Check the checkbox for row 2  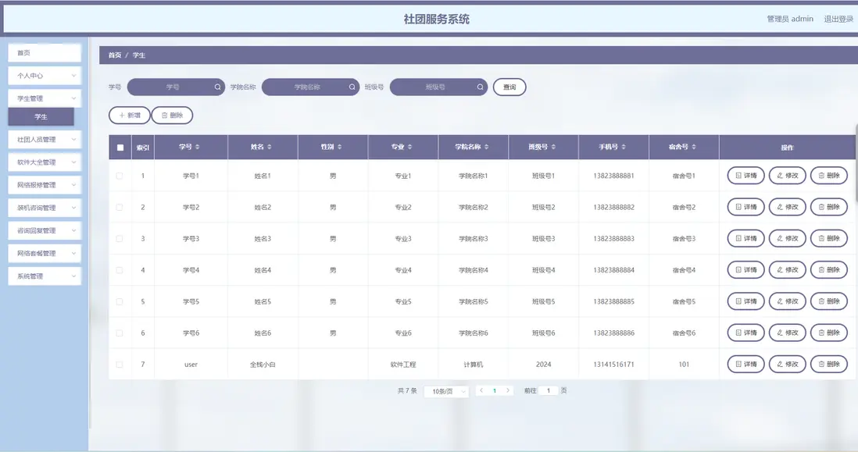click(120, 207)
